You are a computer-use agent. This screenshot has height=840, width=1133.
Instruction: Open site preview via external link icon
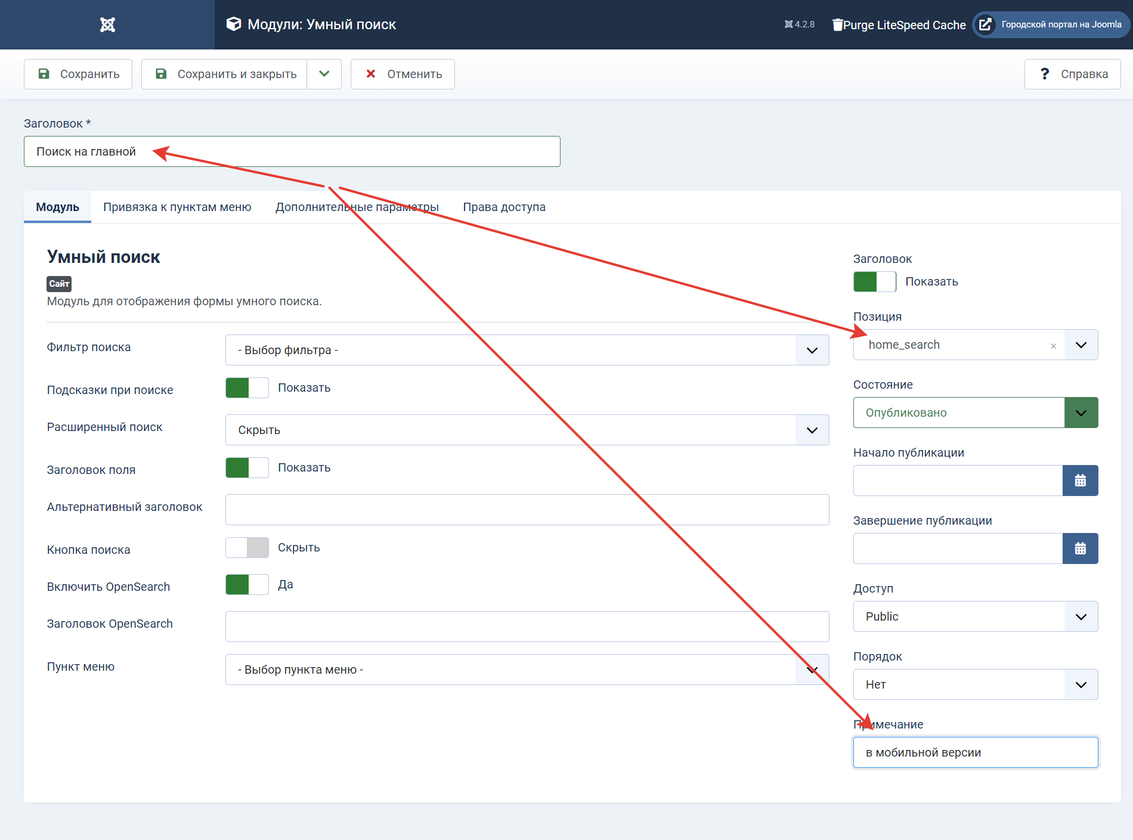(x=986, y=24)
